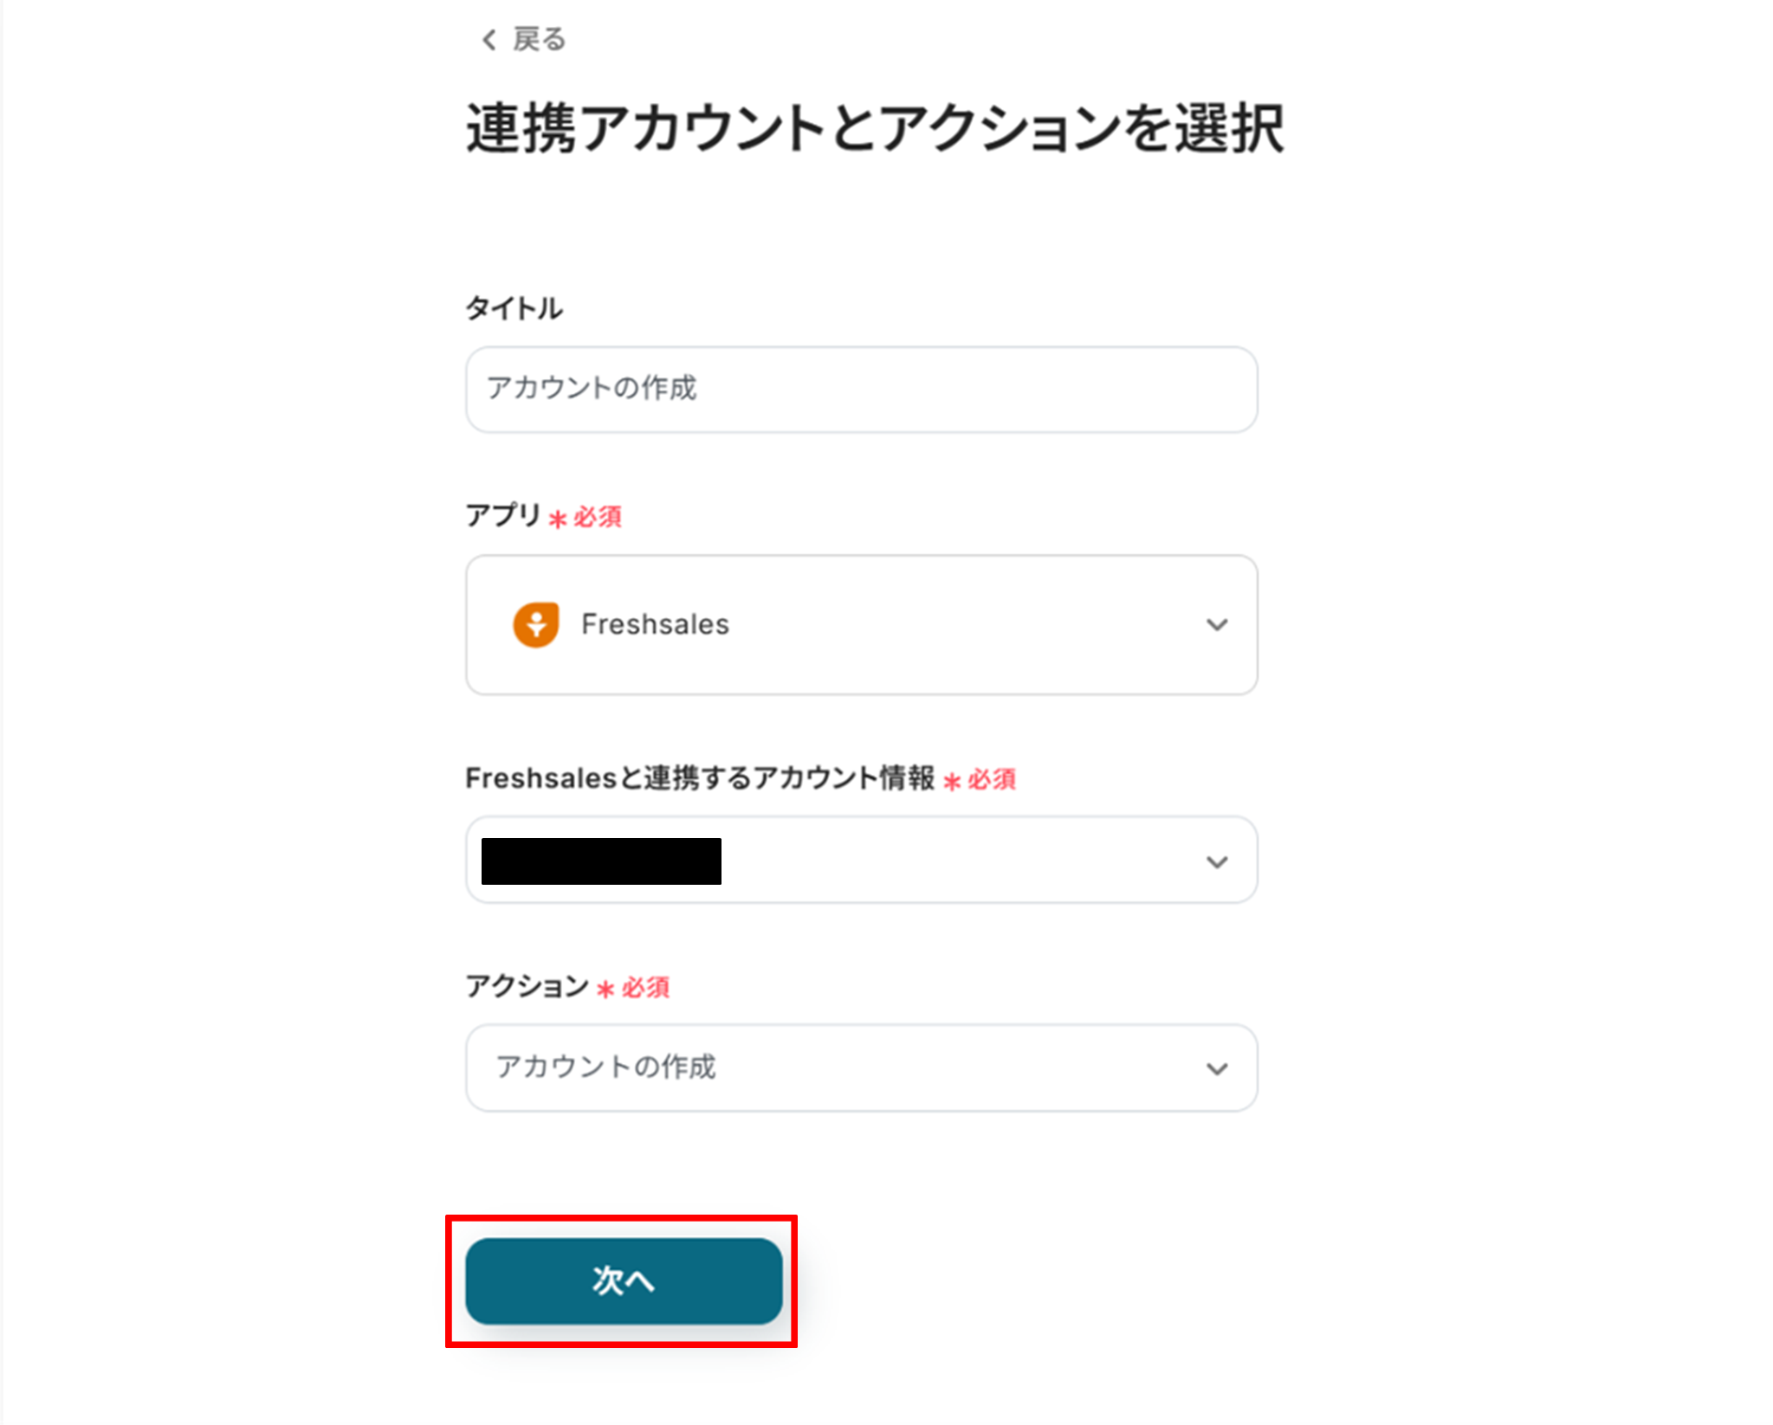The image size is (1773, 1425).
Task: Expand the アプリ dropdown chevron
Action: coord(1217,625)
